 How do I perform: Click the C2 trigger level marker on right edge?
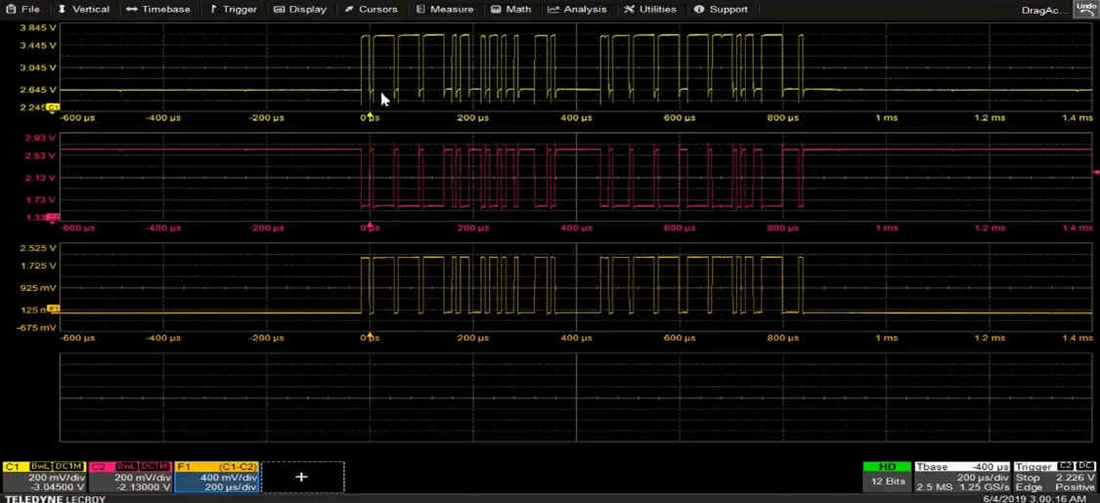[x=1095, y=173]
